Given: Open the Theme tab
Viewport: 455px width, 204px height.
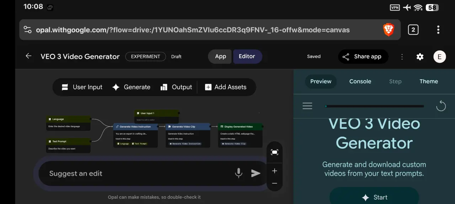Looking at the screenshot, I should [x=429, y=81].
